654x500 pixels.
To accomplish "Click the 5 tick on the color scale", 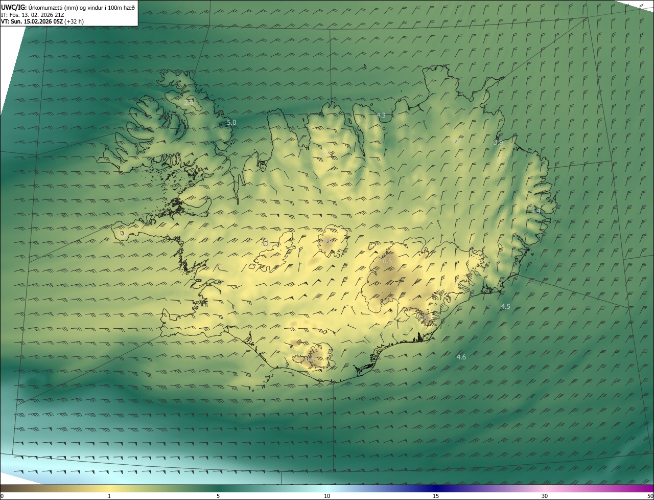I will 218,496.
